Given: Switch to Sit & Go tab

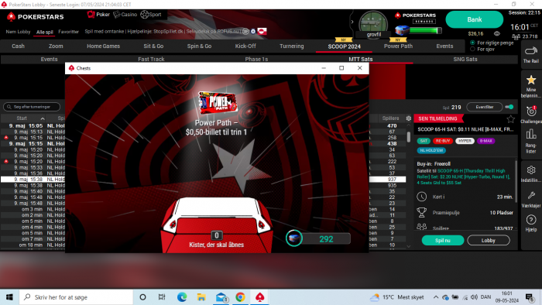Looking at the screenshot, I should point(153,46).
